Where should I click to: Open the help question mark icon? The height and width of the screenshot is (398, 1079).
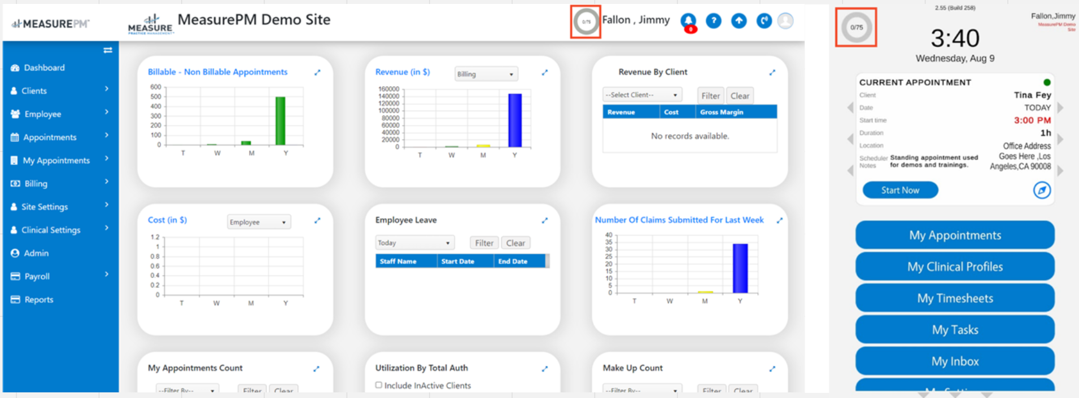714,21
